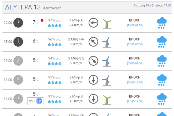The width and height of the screenshot is (174, 116).
Task: Click the light clock icon for 08:00
Action: tap(18, 61)
